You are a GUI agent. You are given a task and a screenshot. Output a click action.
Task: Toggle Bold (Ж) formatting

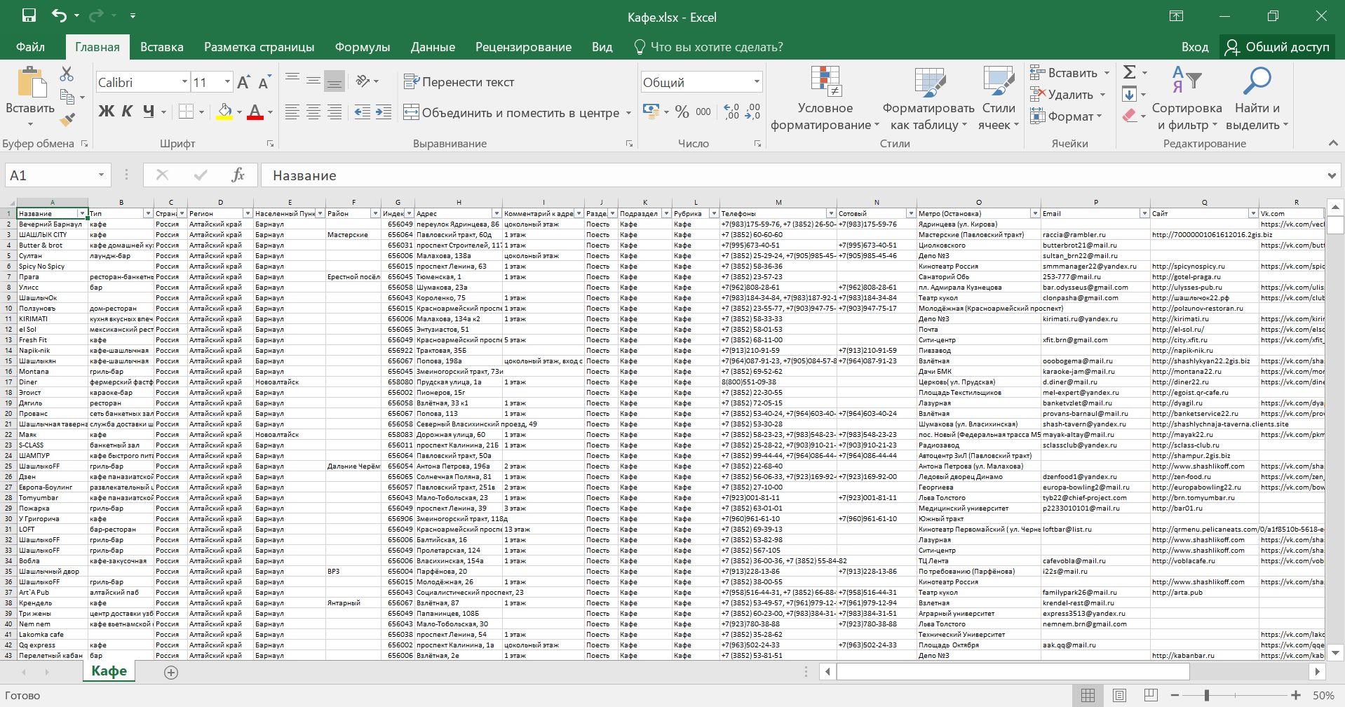click(x=107, y=112)
